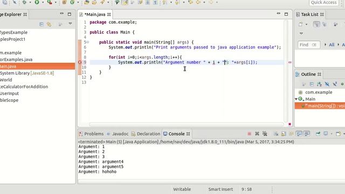Select MainJava file in Package Explorer
The width and height of the screenshot is (345, 194).
pos(37,66)
